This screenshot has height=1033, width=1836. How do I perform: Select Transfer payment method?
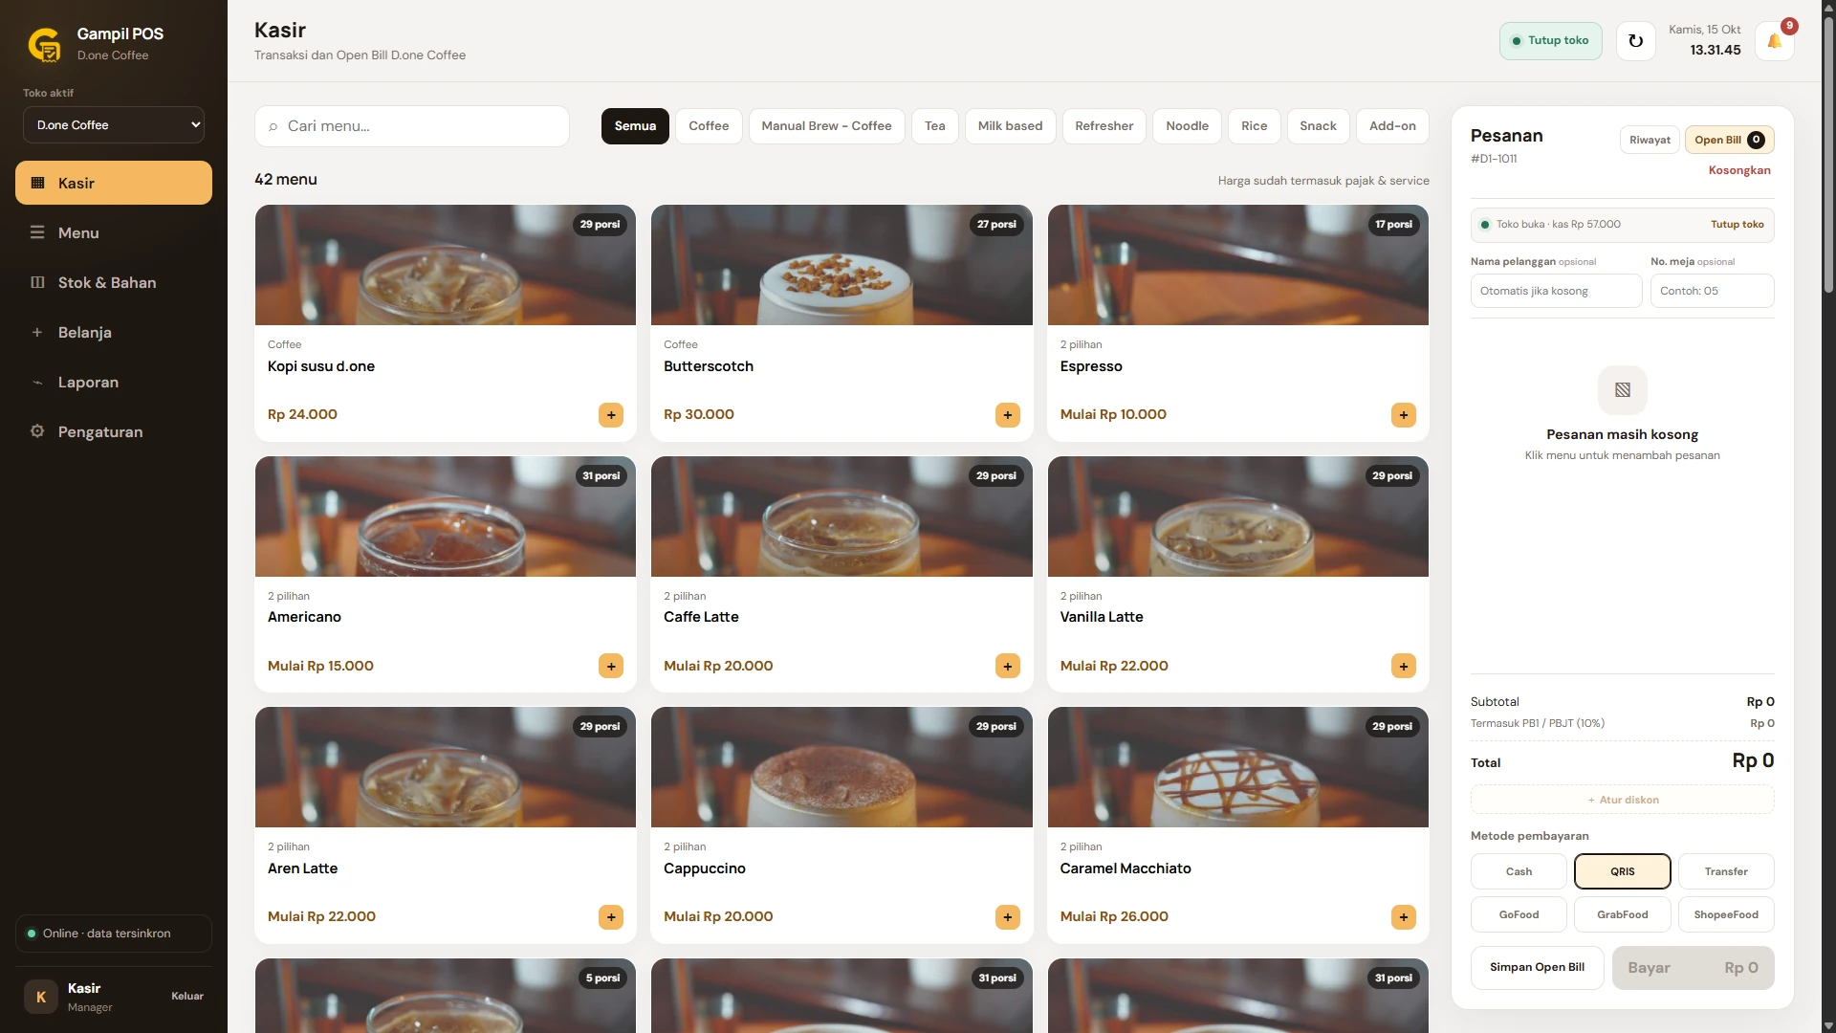[1726, 871]
